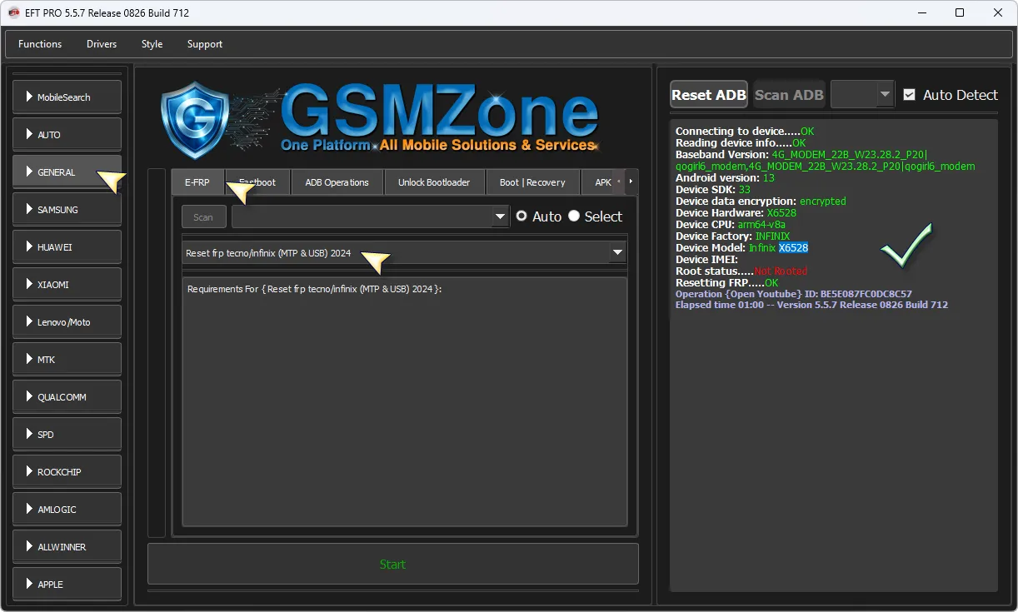Screen dimensions: 1018x612
Task: Expand the Lenovo/Moto sidebar section
Action: (x=67, y=321)
